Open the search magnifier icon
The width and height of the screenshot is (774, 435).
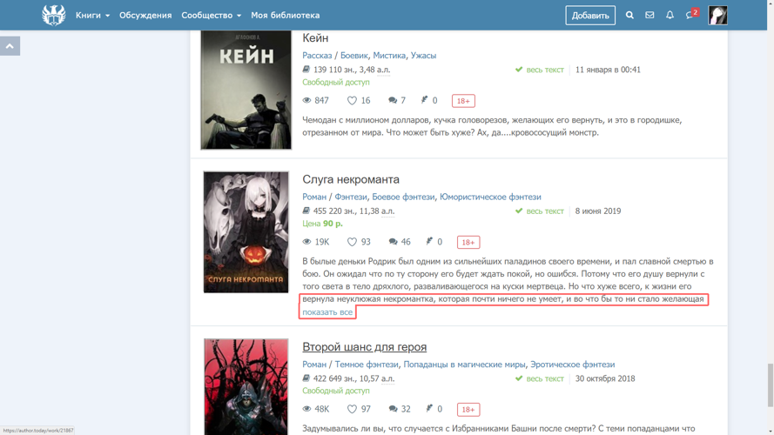pyautogui.click(x=629, y=16)
